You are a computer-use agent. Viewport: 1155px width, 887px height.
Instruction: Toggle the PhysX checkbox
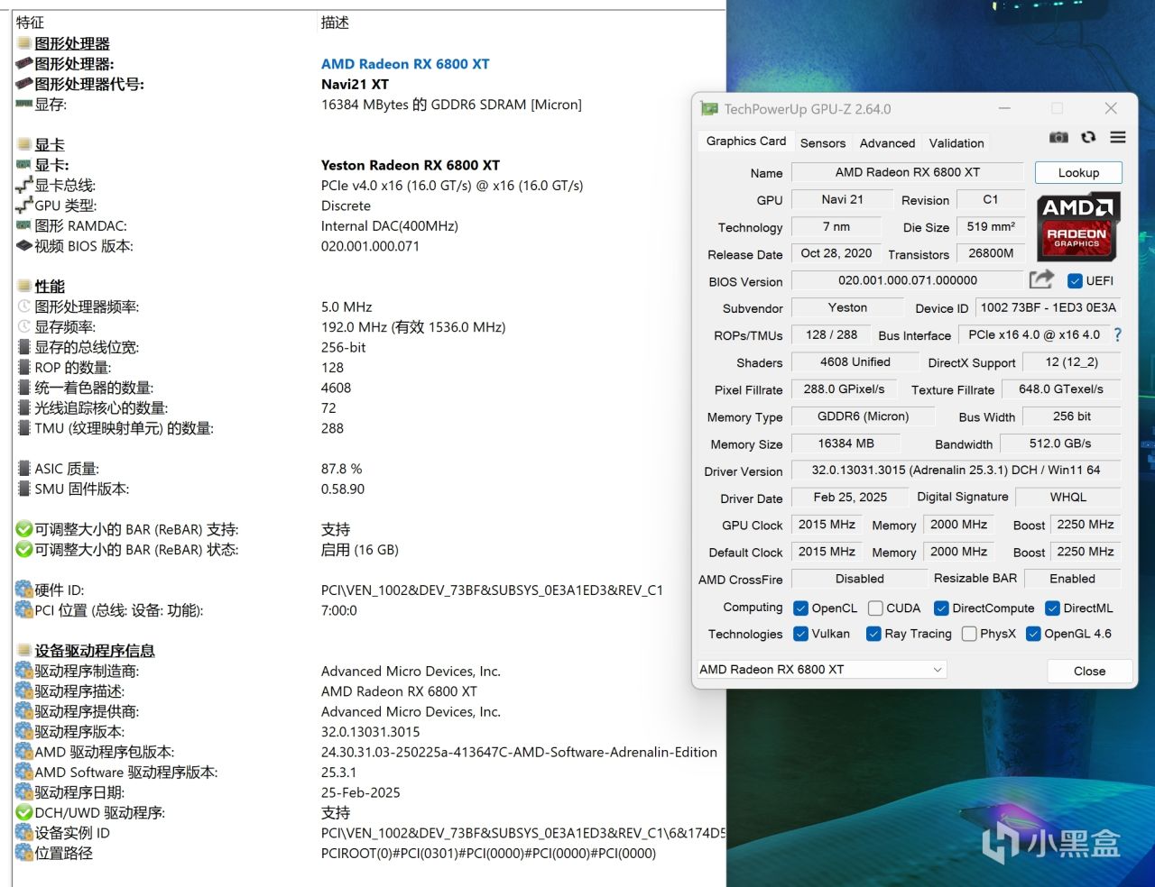tap(969, 634)
